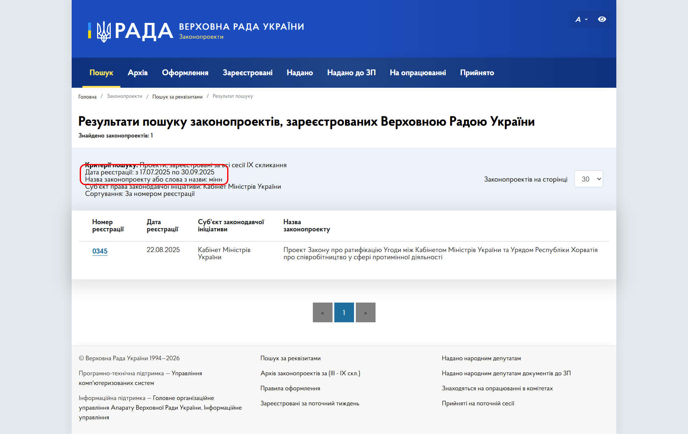Image resolution: width=688 pixels, height=434 pixels.
Task: Open Знаходяться на опрацюванні в комітетах
Action: pyautogui.click(x=497, y=388)
